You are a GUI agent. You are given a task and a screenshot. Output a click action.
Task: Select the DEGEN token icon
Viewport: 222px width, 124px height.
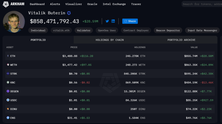coord(8,91)
